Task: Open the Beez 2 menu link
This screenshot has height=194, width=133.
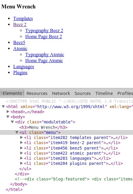Action: click(x=20, y=25)
